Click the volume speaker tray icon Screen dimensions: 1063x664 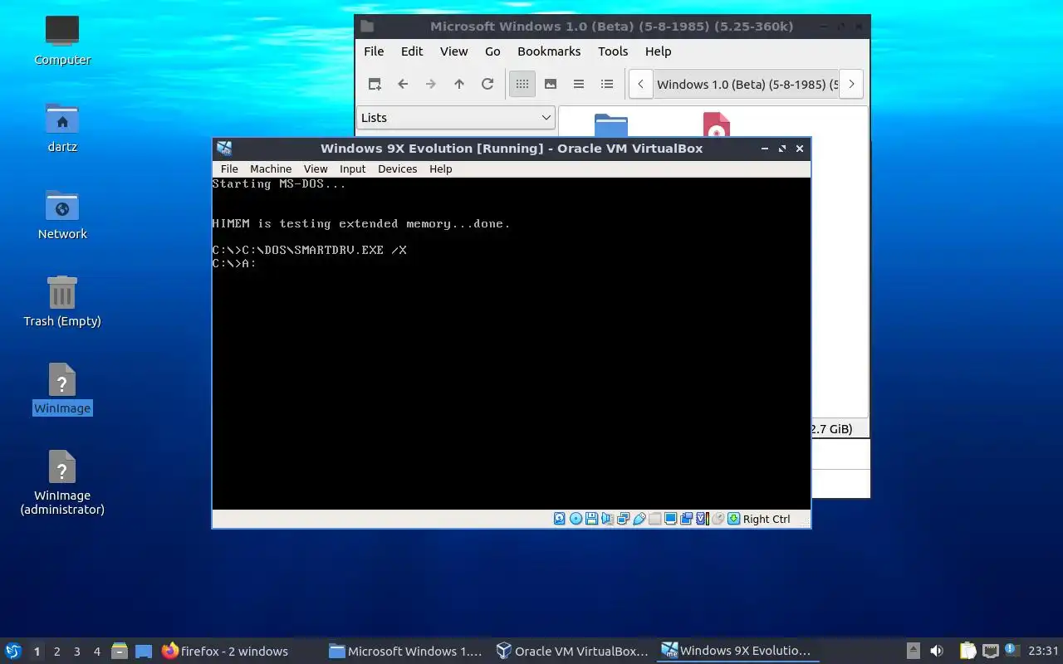[x=937, y=652]
